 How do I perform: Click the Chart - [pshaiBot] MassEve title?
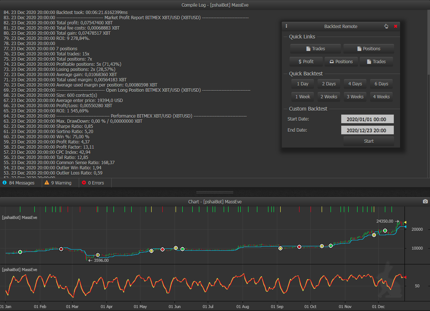point(215,202)
